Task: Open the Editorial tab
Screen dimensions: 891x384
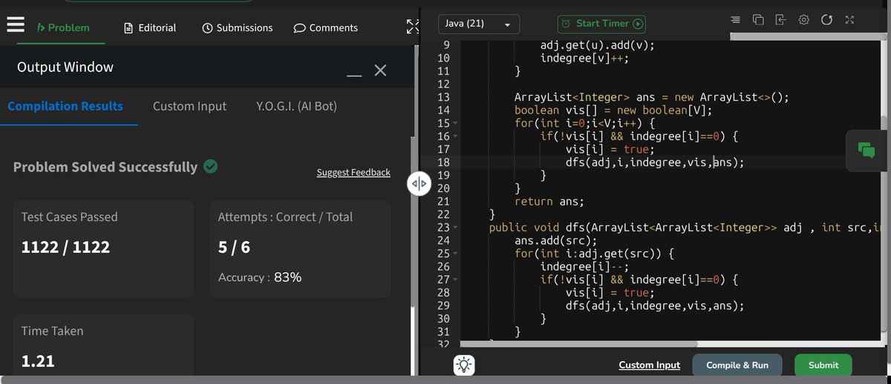Action: tap(150, 27)
